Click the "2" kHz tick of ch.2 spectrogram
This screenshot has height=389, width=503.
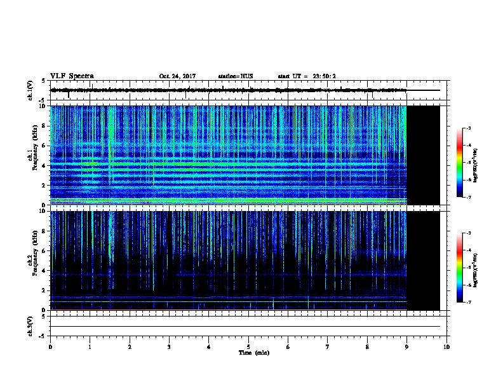(x=44, y=290)
